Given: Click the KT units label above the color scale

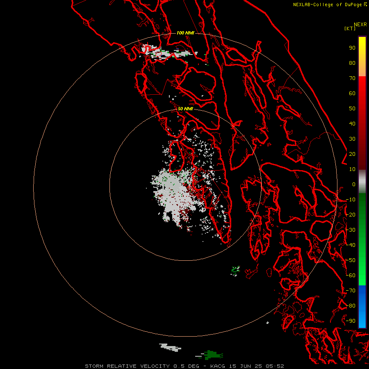Looking at the screenshot, I should pyautogui.click(x=350, y=28).
